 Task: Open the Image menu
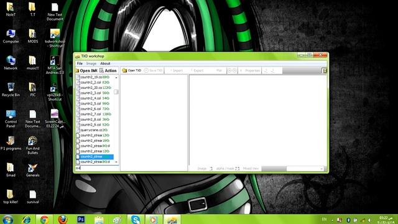coord(91,63)
